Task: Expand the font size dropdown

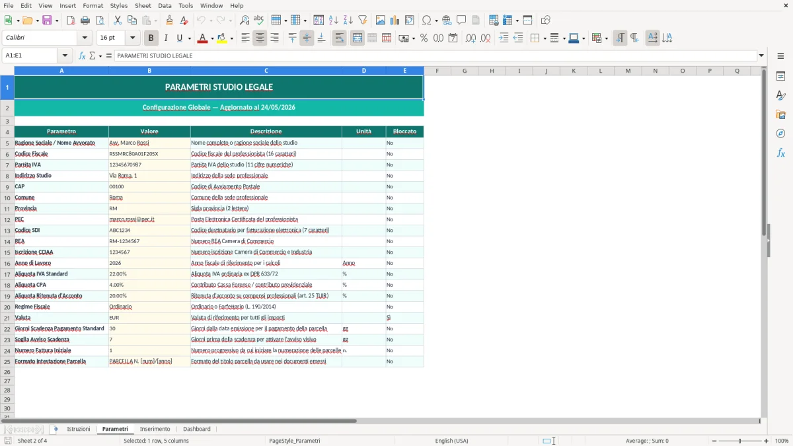Action: pos(133,38)
